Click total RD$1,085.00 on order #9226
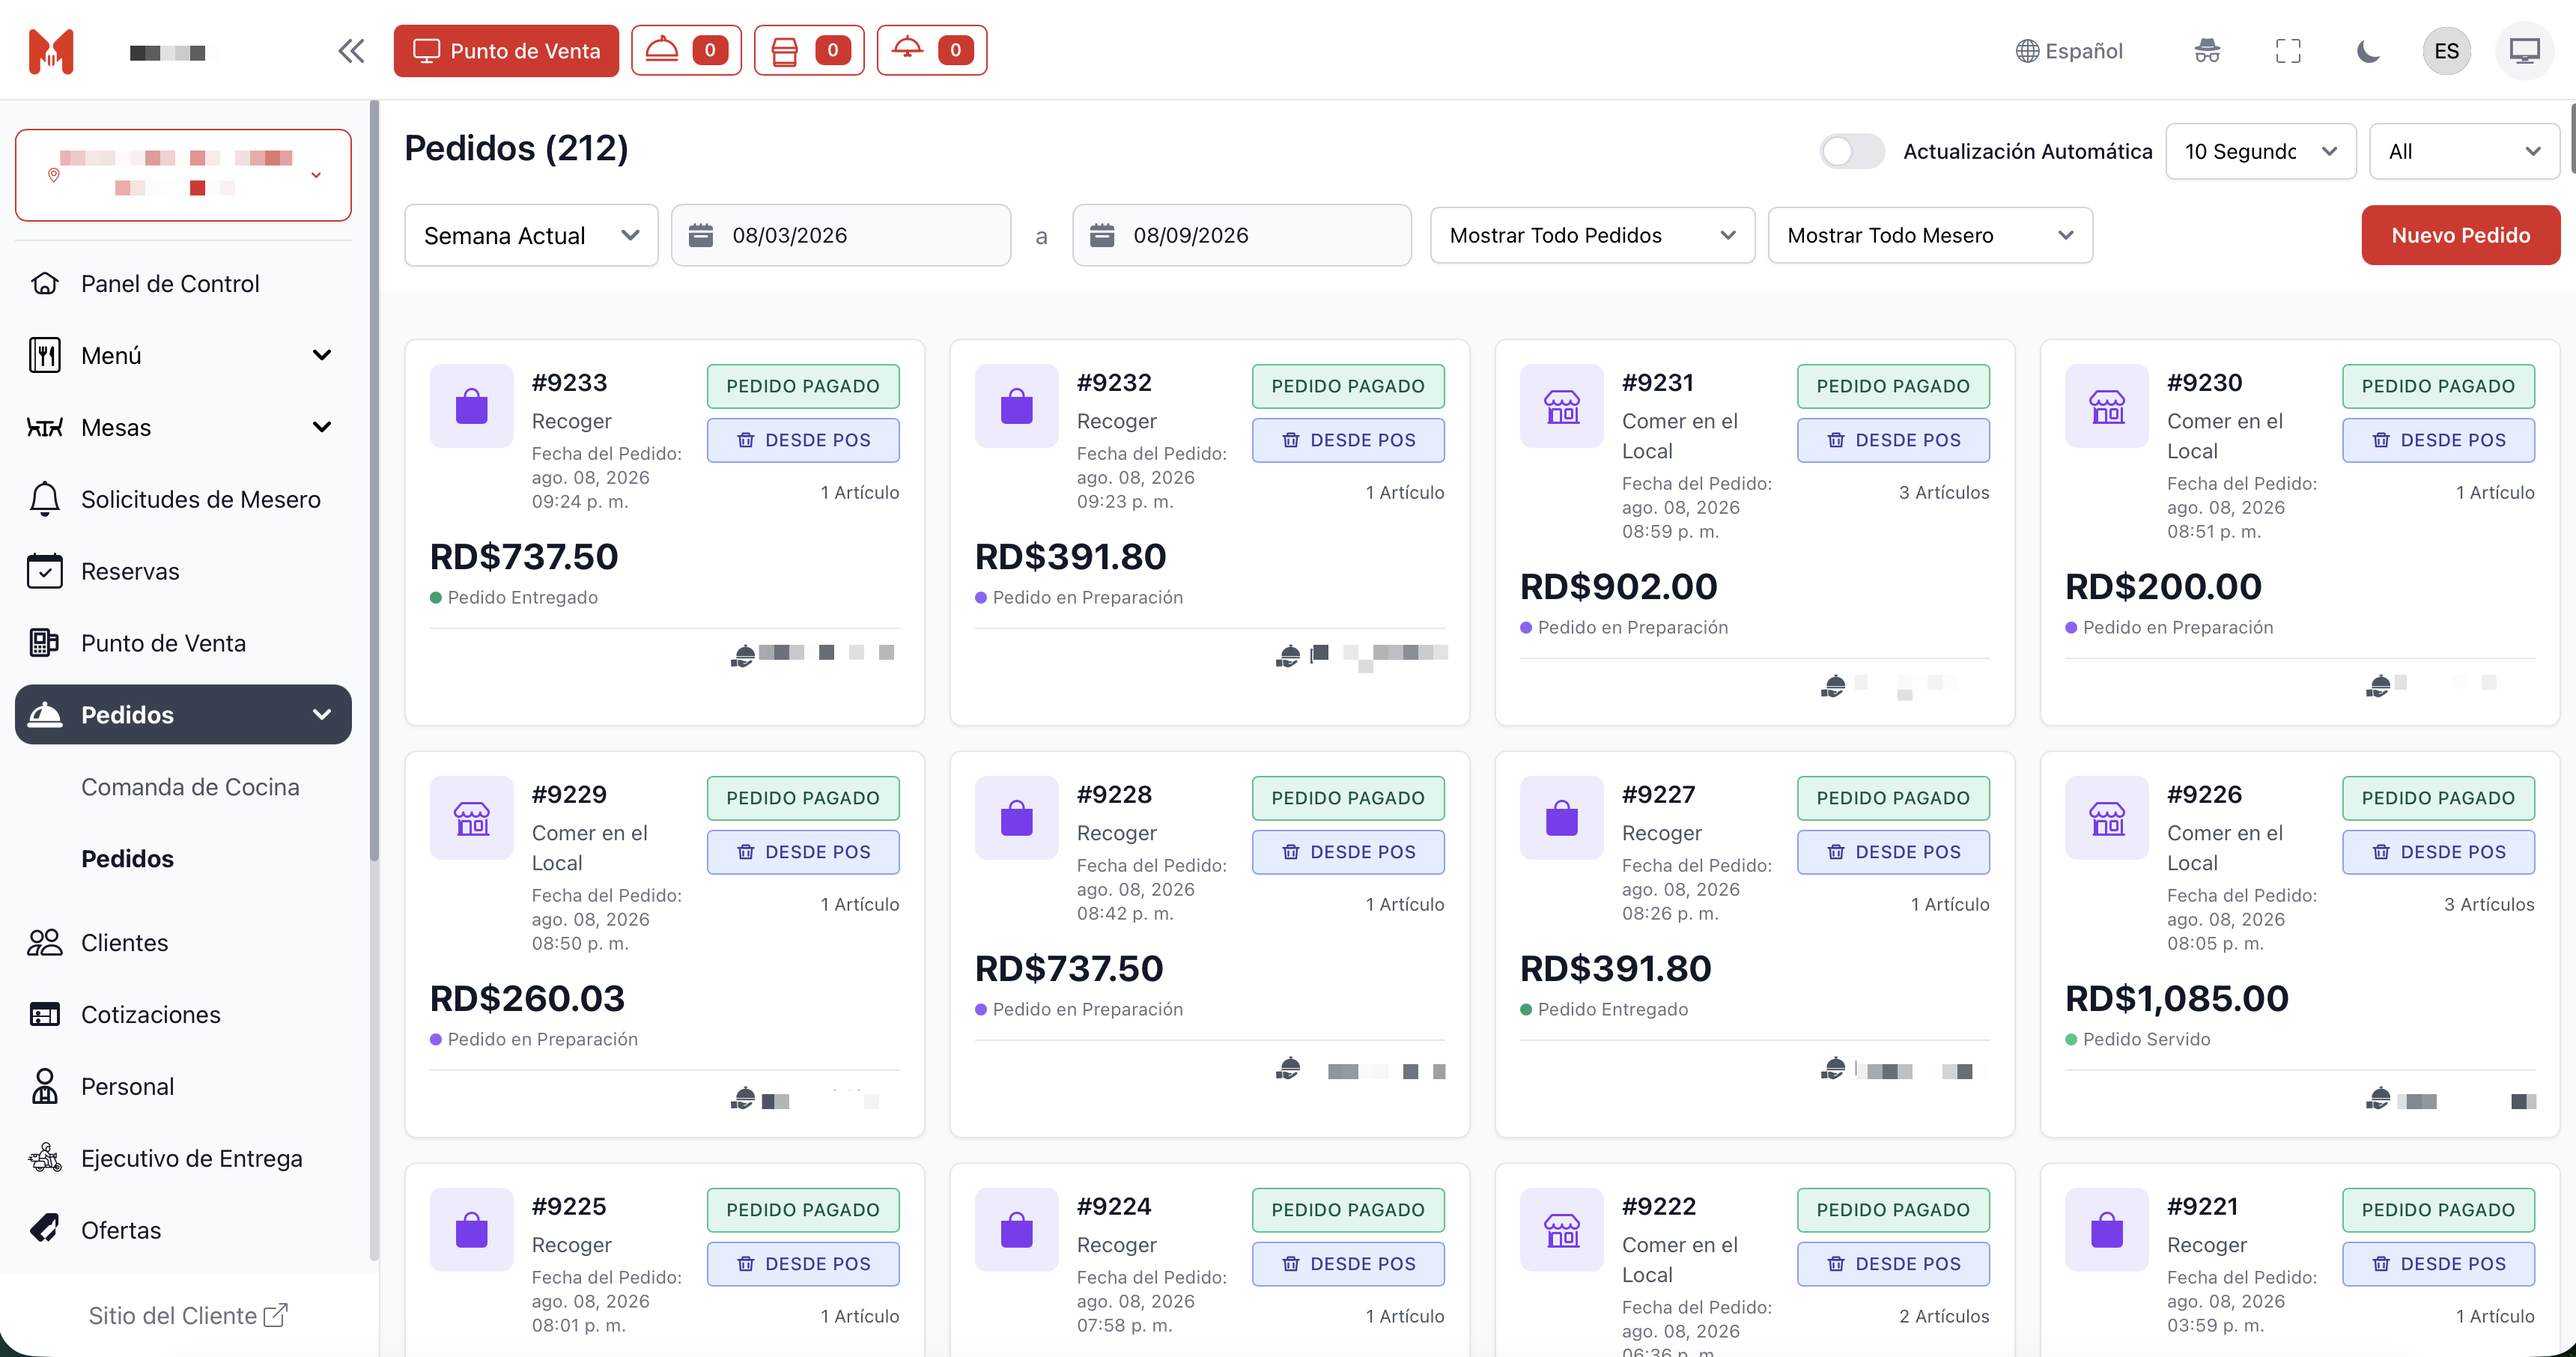 (2177, 998)
